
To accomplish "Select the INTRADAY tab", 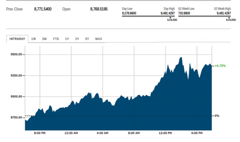I will [17, 39].
